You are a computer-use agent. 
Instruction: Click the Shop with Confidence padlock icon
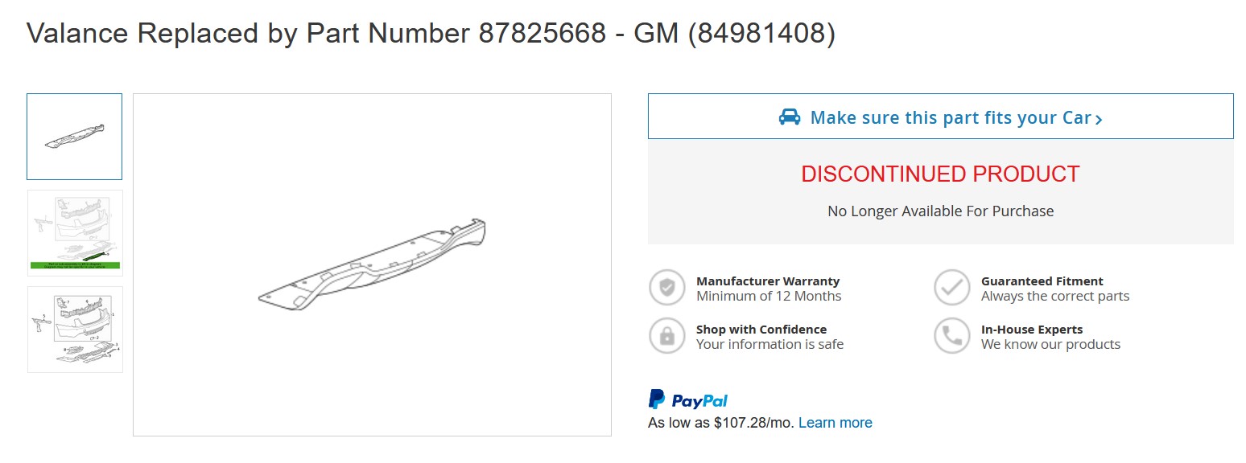(667, 336)
